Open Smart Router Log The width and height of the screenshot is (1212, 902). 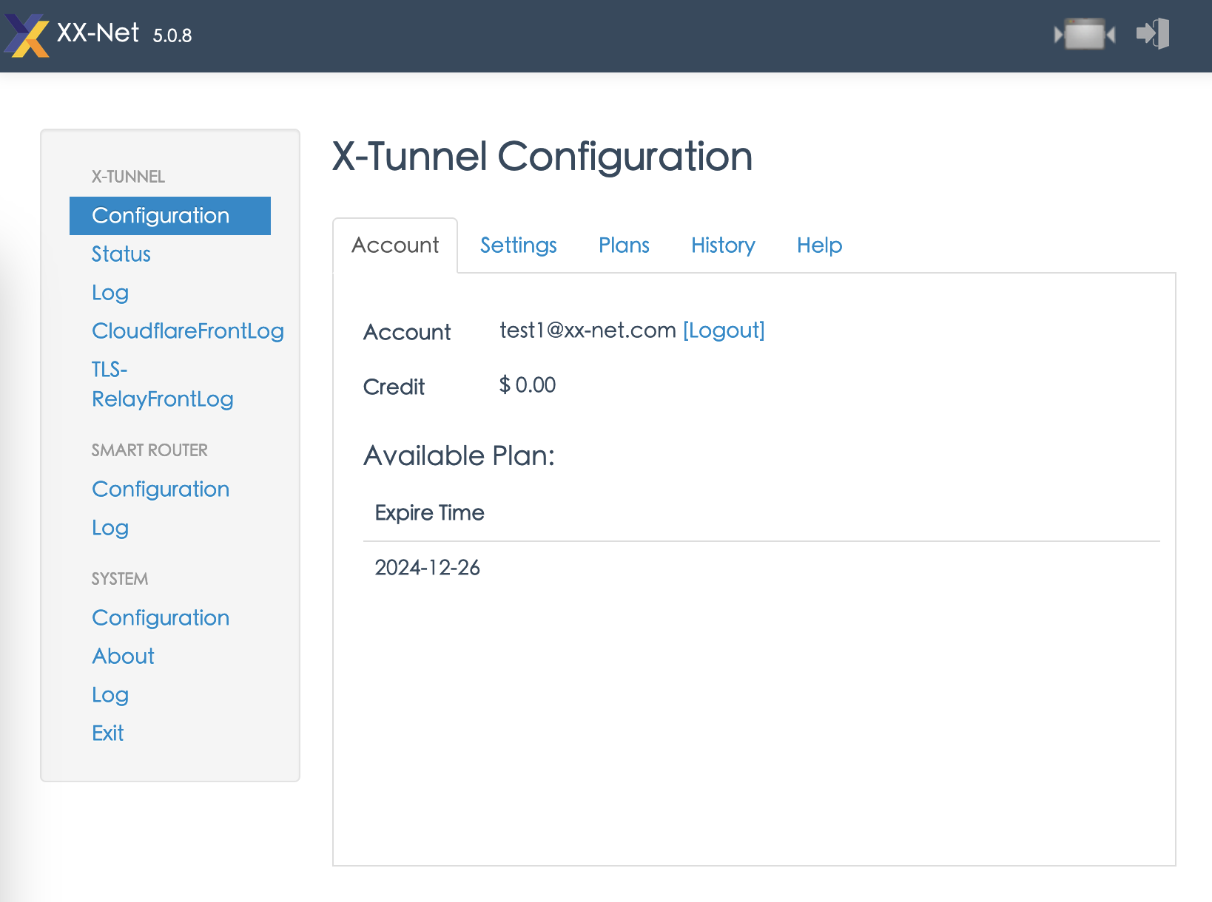point(110,528)
